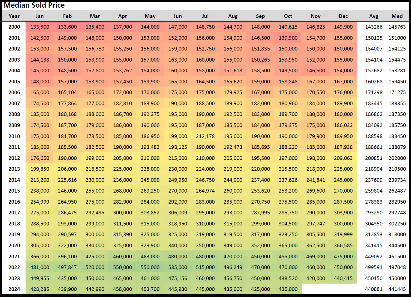411x297 pixels.
Task: Select the empty November 2024 cell
Action: click(316, 289)
